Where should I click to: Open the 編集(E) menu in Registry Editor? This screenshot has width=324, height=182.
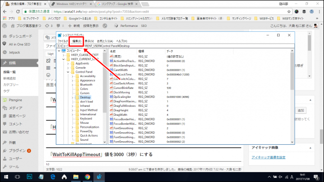[77, 41]
